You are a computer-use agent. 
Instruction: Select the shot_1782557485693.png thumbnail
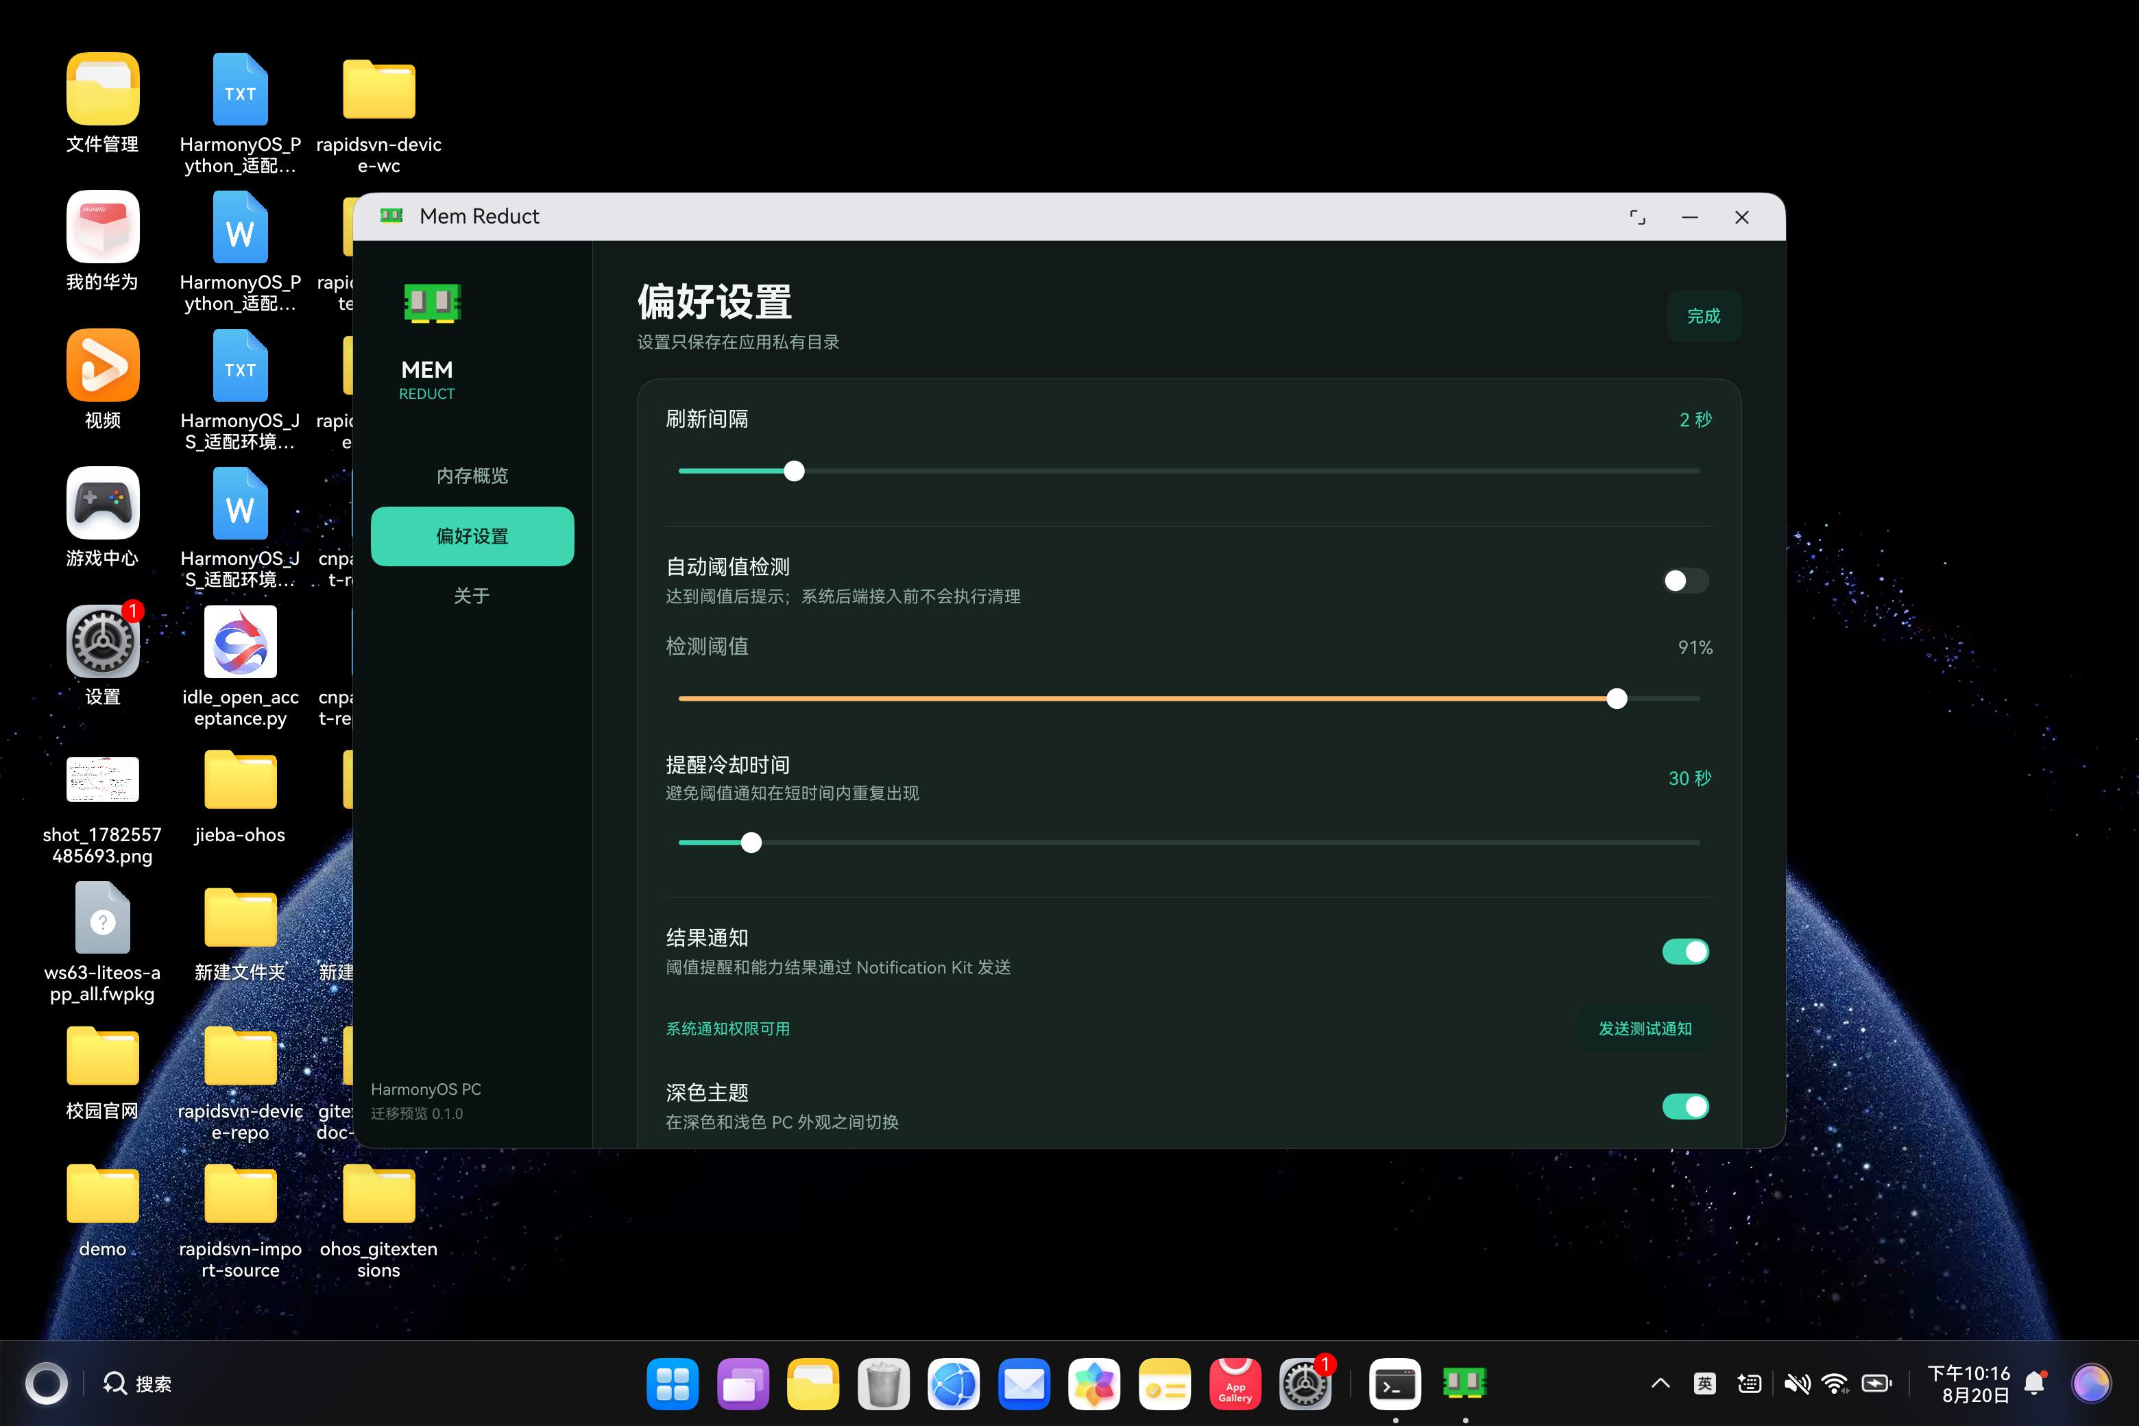coord(103,780)
